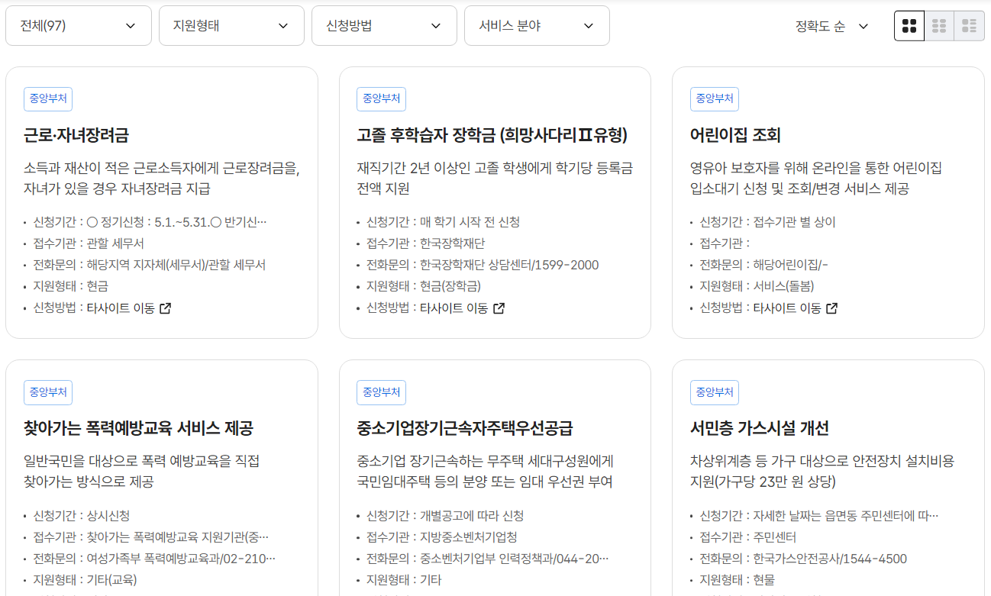Click external link icon in 근로·자녀장려금 card
Image resolution: width=991 pixels, height=596 pixels.
[166, 308]
